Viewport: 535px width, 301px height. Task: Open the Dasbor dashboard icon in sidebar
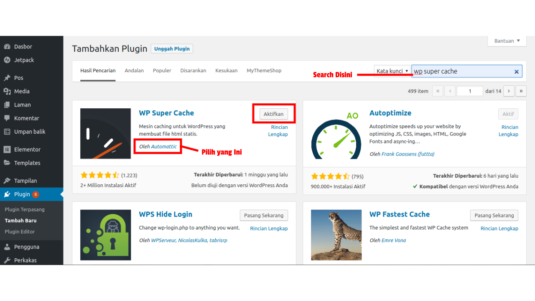[x=7, y=46]
